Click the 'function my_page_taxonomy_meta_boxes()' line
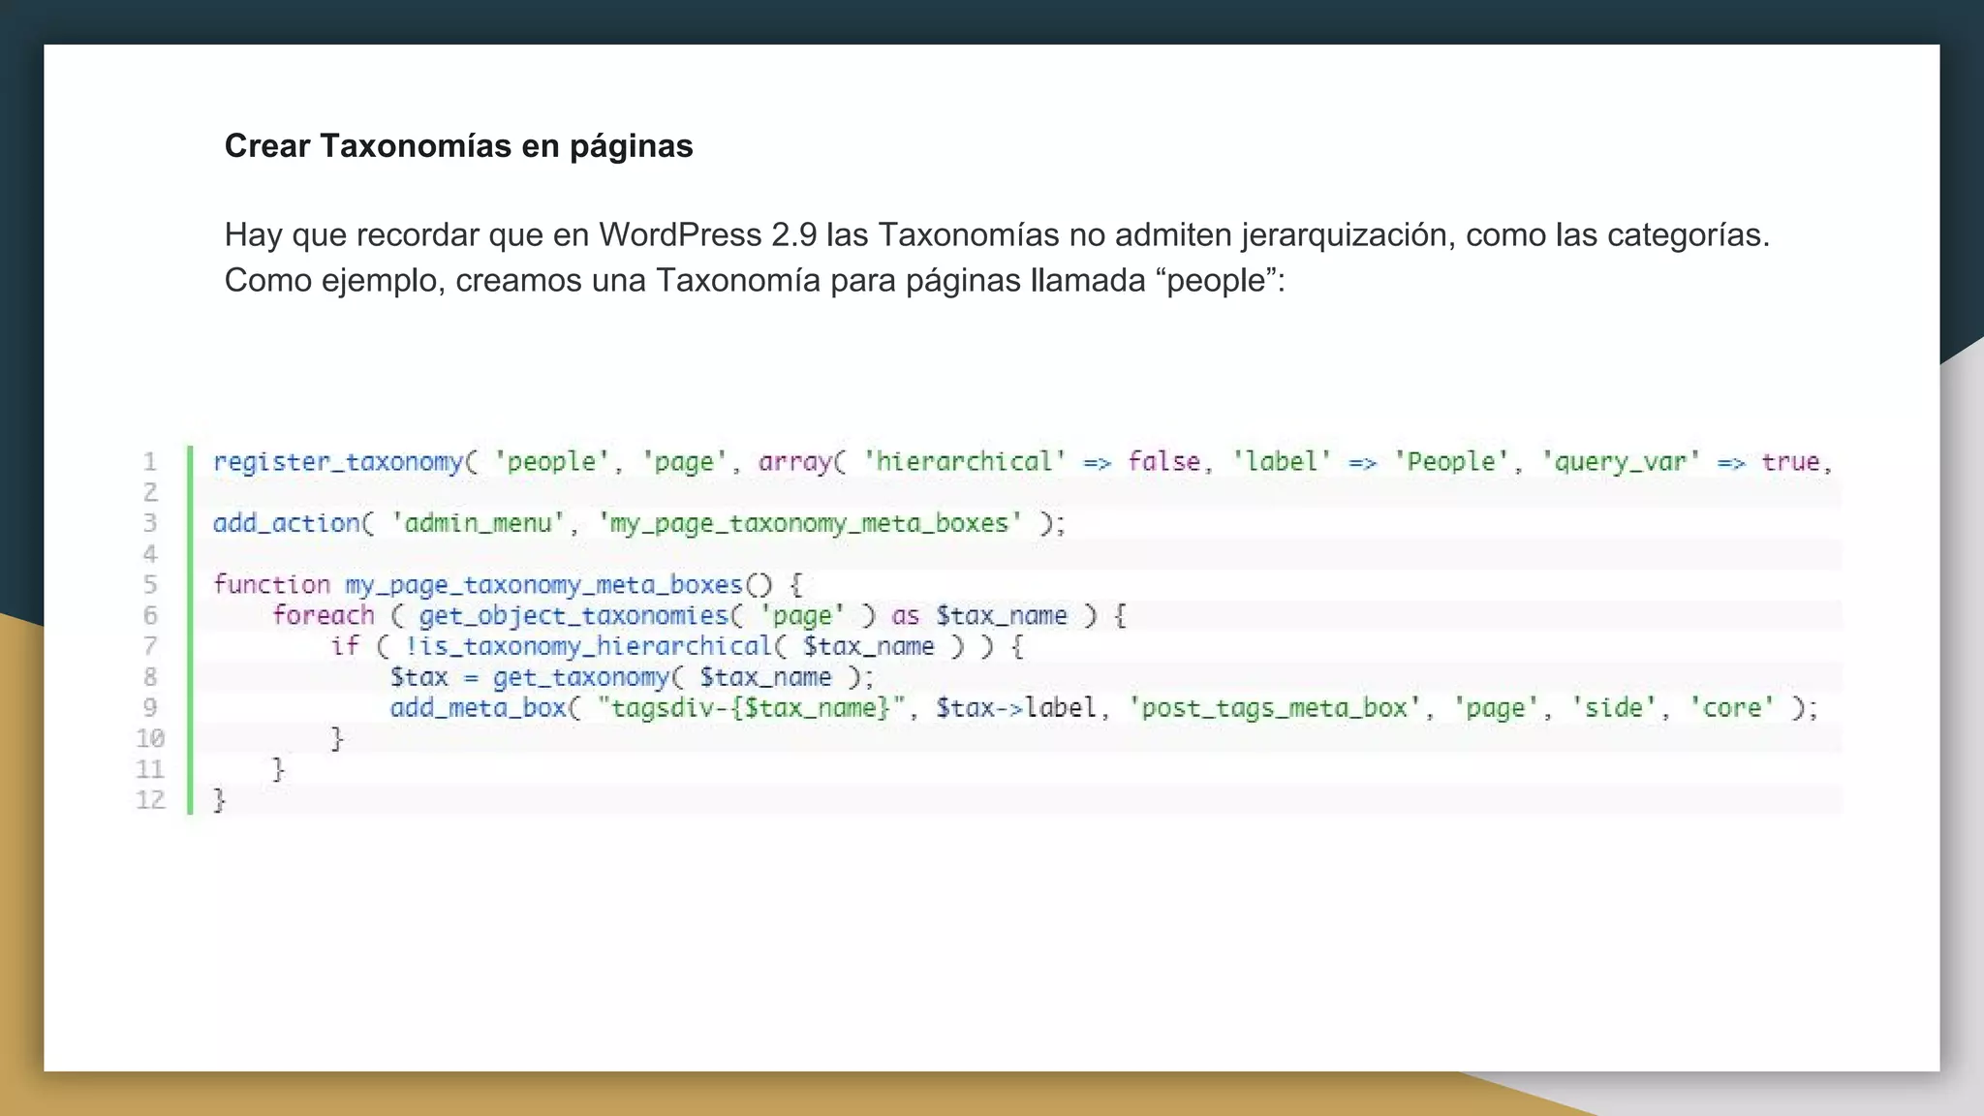 [x=508, y=585]
